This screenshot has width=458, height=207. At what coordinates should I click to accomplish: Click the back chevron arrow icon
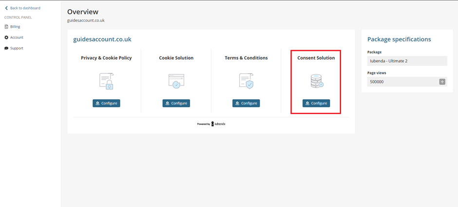pos(6,8)
